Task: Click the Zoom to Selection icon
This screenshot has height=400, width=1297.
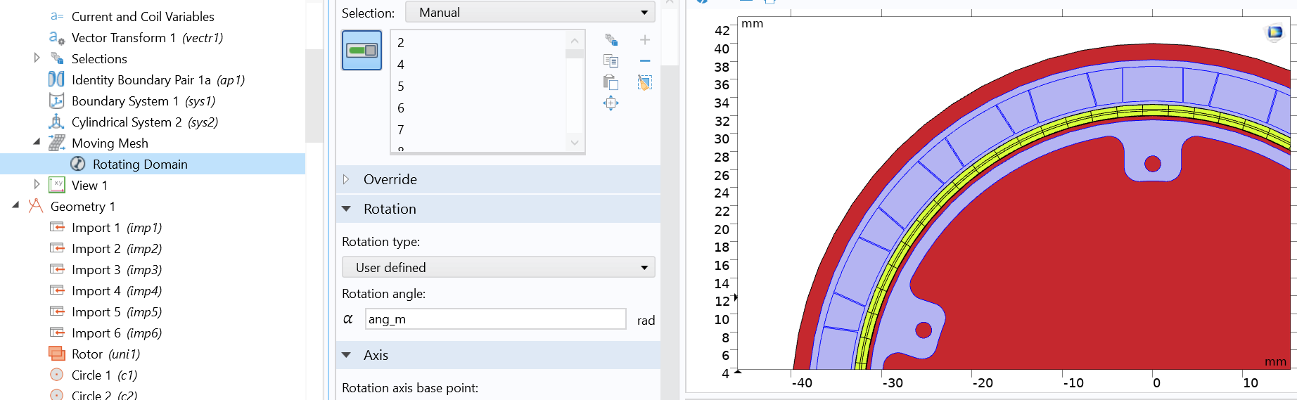Action: (611, 103)
